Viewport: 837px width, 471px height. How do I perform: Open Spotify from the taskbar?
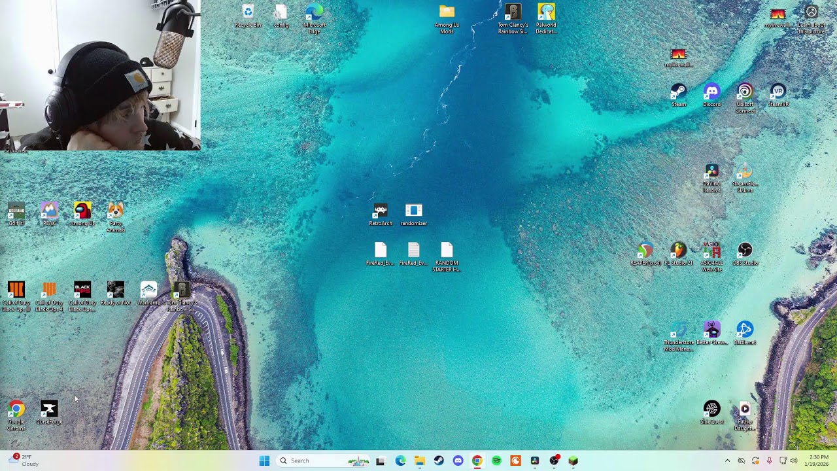click(x=496, y=461)
